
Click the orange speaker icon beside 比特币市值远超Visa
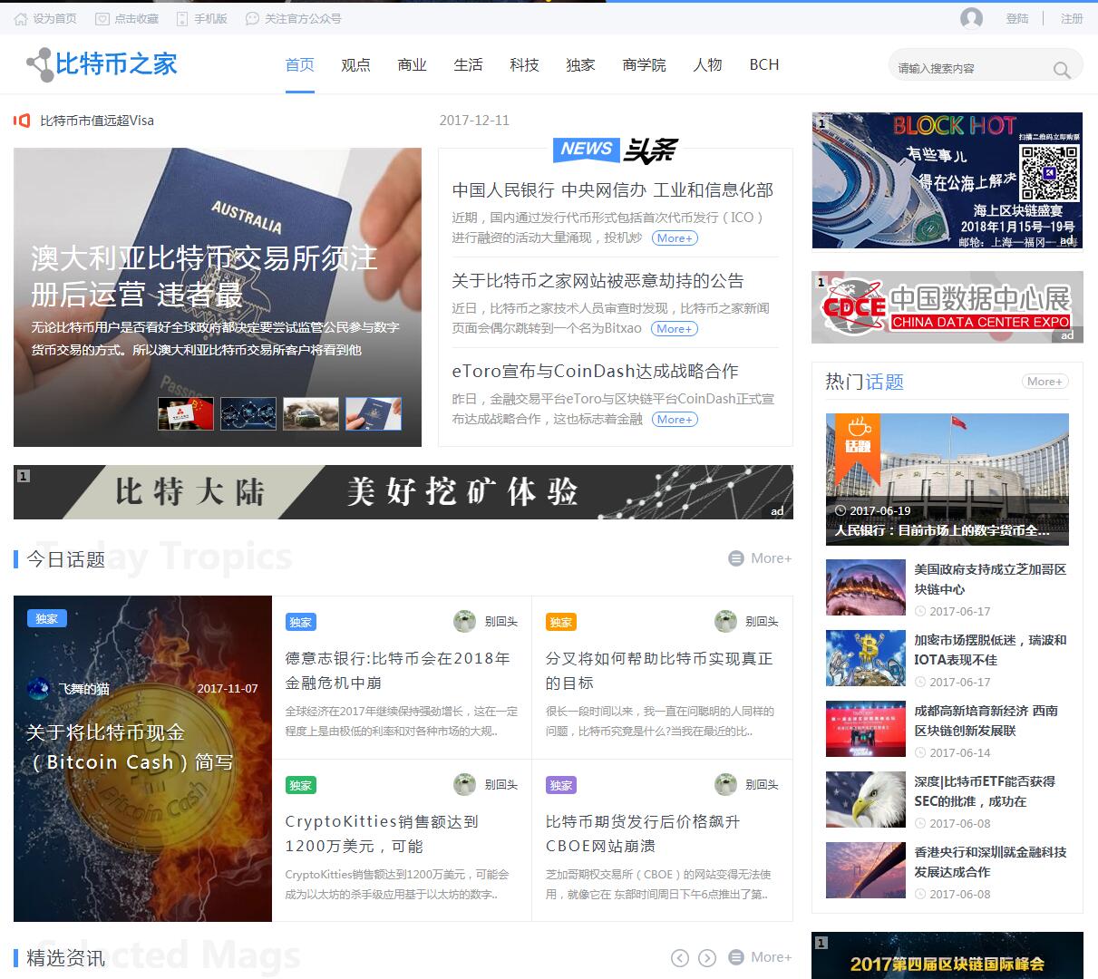[x=22, y=121]
